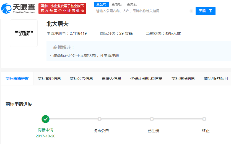231x144 pixels.
Task: Click the 终止 step label
Action: pos(206,131)
